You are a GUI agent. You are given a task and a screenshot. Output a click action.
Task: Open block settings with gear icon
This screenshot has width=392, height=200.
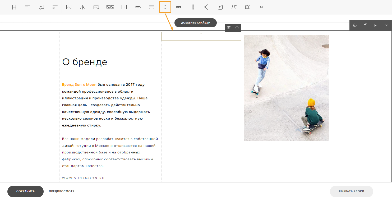pyautogui.click(x=355, y=25)
